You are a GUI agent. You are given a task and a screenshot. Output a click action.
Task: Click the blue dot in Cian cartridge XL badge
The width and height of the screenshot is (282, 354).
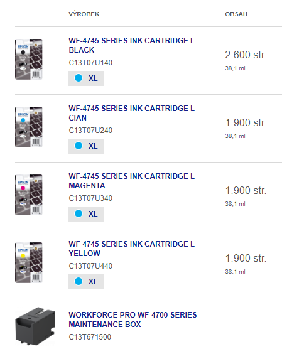click(79, 146)
